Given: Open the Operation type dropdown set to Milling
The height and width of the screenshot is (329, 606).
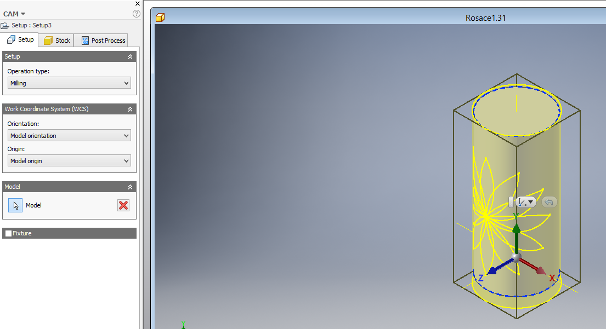Looking at the screenshot, I should pyautogui.click(x=69, y=83).
